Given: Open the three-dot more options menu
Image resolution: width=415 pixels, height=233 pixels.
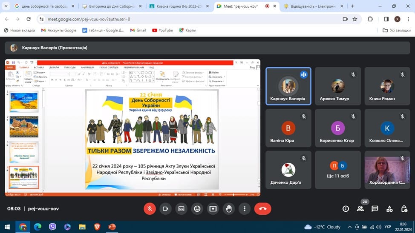Looking at the screenshot, I should point(245,209).
